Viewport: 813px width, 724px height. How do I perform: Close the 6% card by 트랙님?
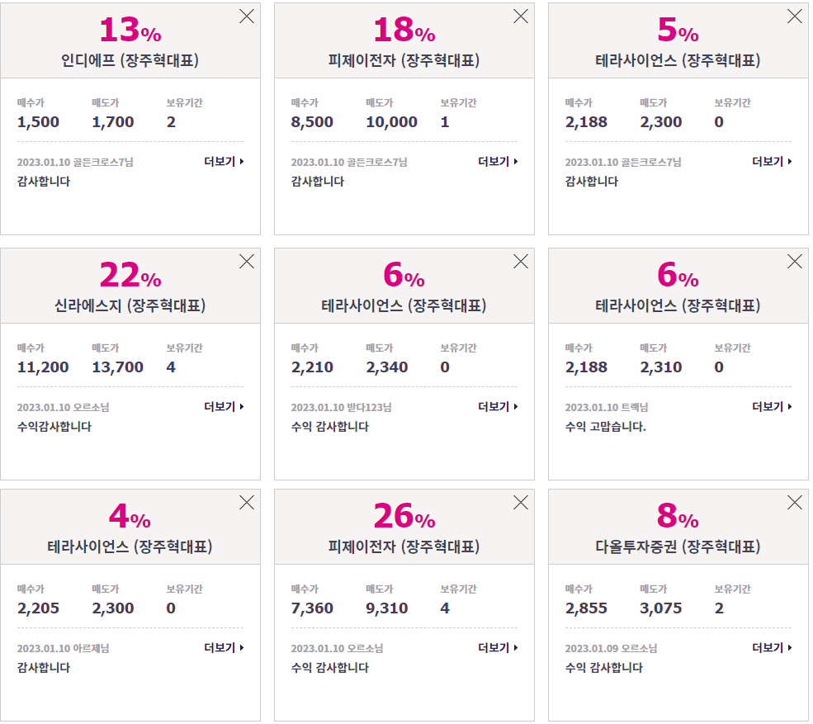coord(795,262)
